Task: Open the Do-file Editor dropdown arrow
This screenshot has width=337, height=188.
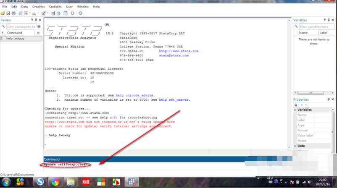Action: point(47,13)
